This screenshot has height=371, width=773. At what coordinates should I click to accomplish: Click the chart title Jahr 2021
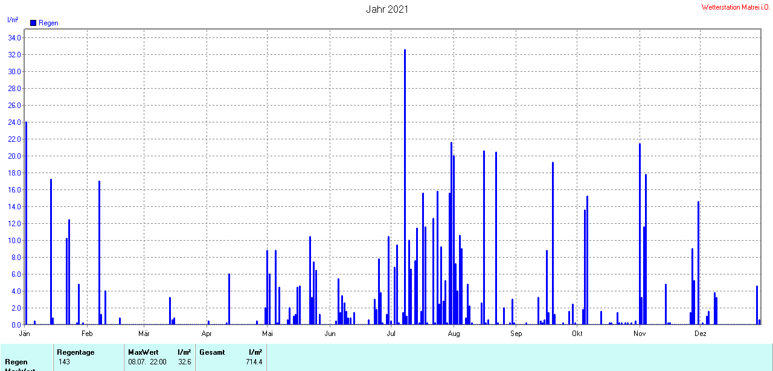click(387, 9)
